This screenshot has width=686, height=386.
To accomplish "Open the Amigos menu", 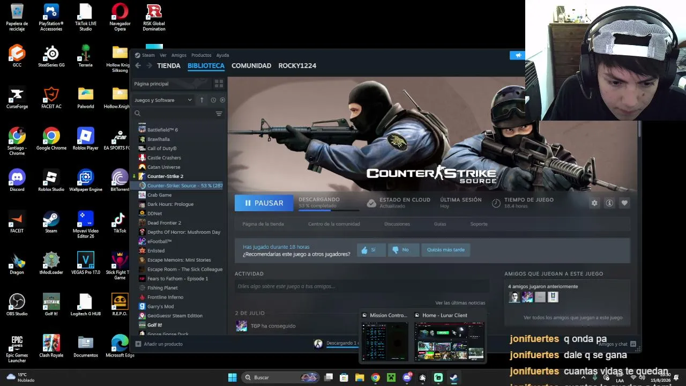I will 179,55.
